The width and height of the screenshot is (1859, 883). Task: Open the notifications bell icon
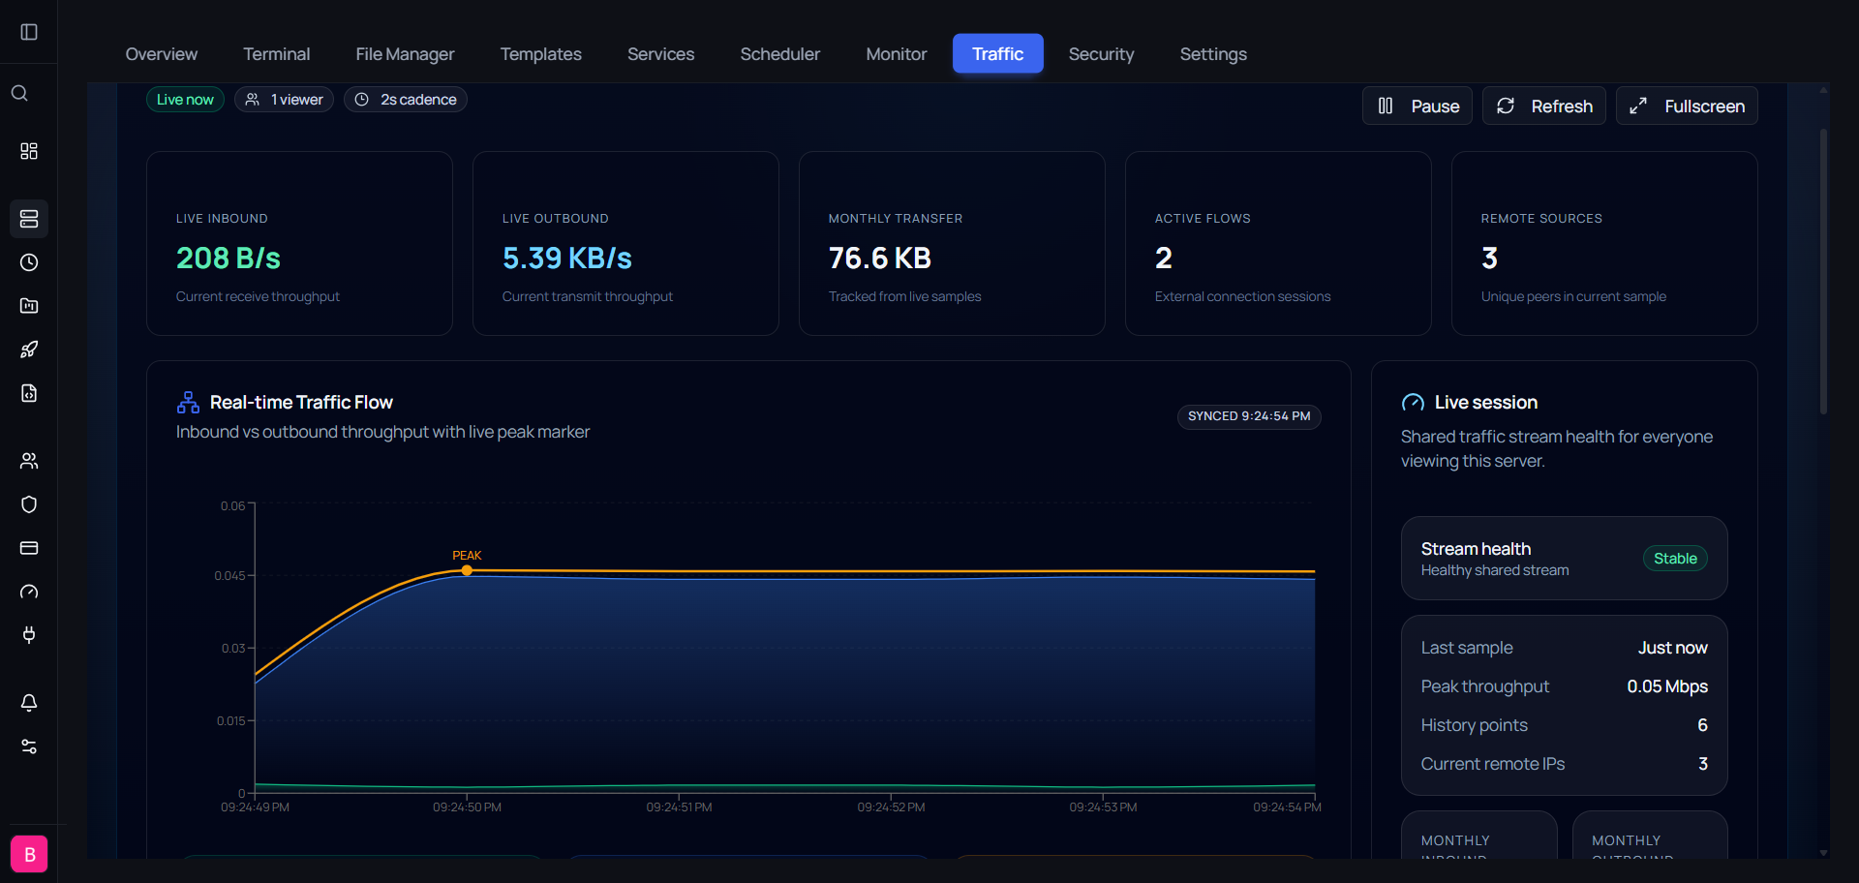pos(29,703)
